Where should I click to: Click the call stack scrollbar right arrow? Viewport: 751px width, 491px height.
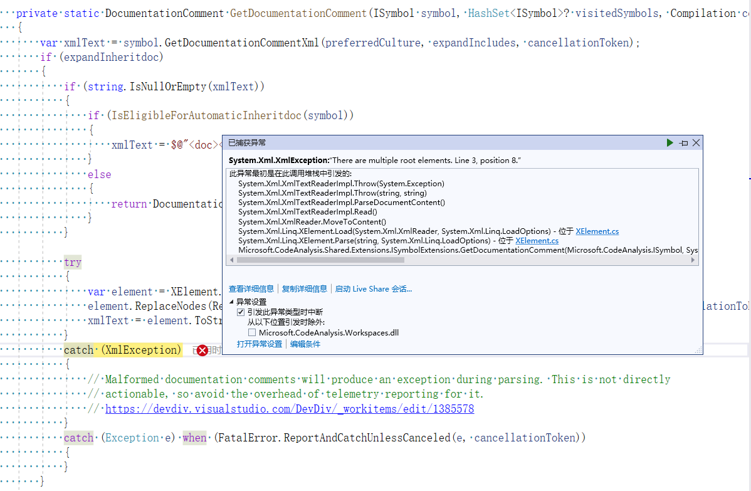pyautogui.click(x=693, y=260)
